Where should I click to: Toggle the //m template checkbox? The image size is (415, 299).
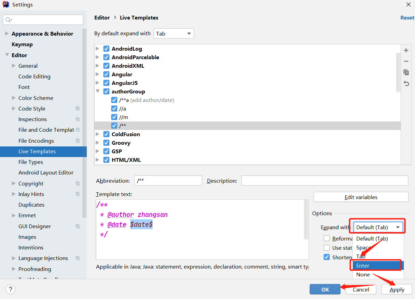[x=114, y=117]
